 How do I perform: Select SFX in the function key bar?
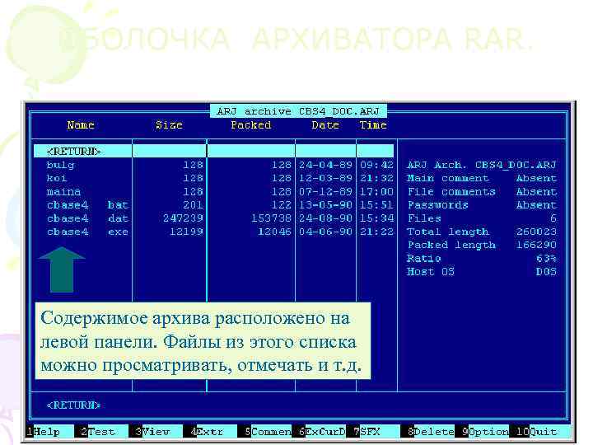370,432
